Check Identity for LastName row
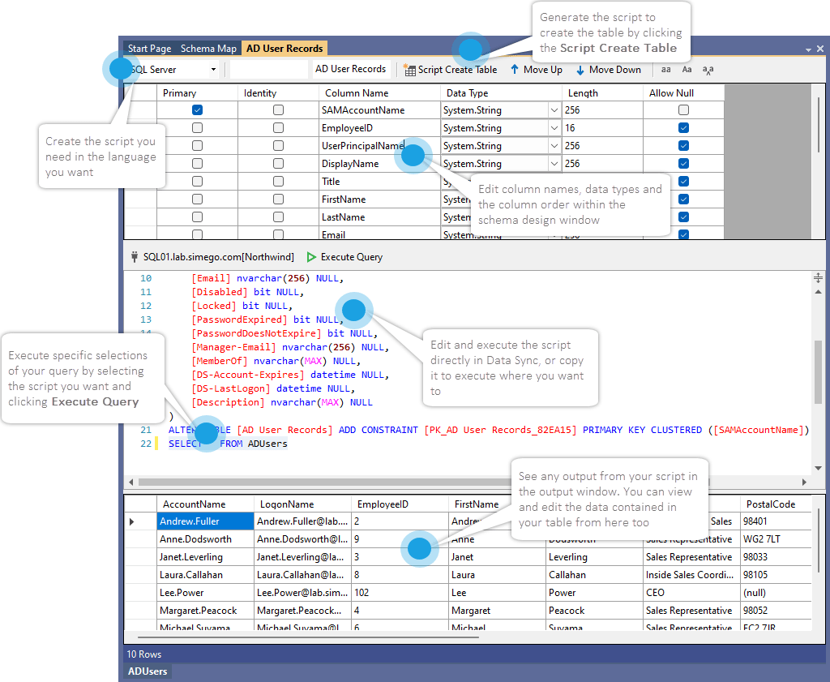Screen dimensions: 830x682 tap(279, 217)
